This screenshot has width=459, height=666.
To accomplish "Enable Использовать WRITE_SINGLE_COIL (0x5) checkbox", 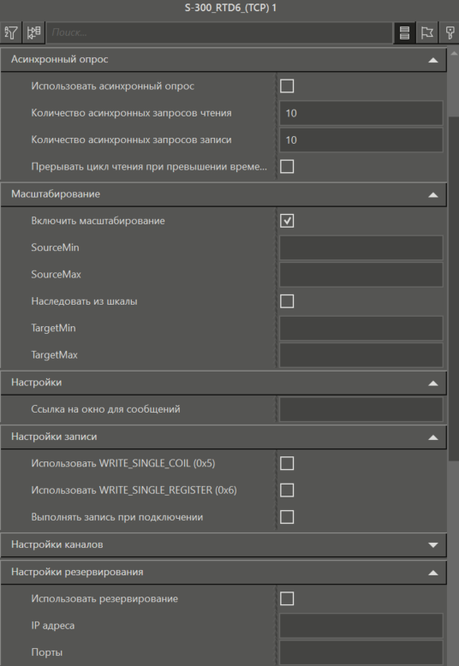I will pos(287,463).
